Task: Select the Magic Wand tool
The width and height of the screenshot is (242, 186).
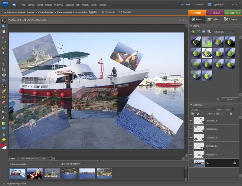Action: 4,52
